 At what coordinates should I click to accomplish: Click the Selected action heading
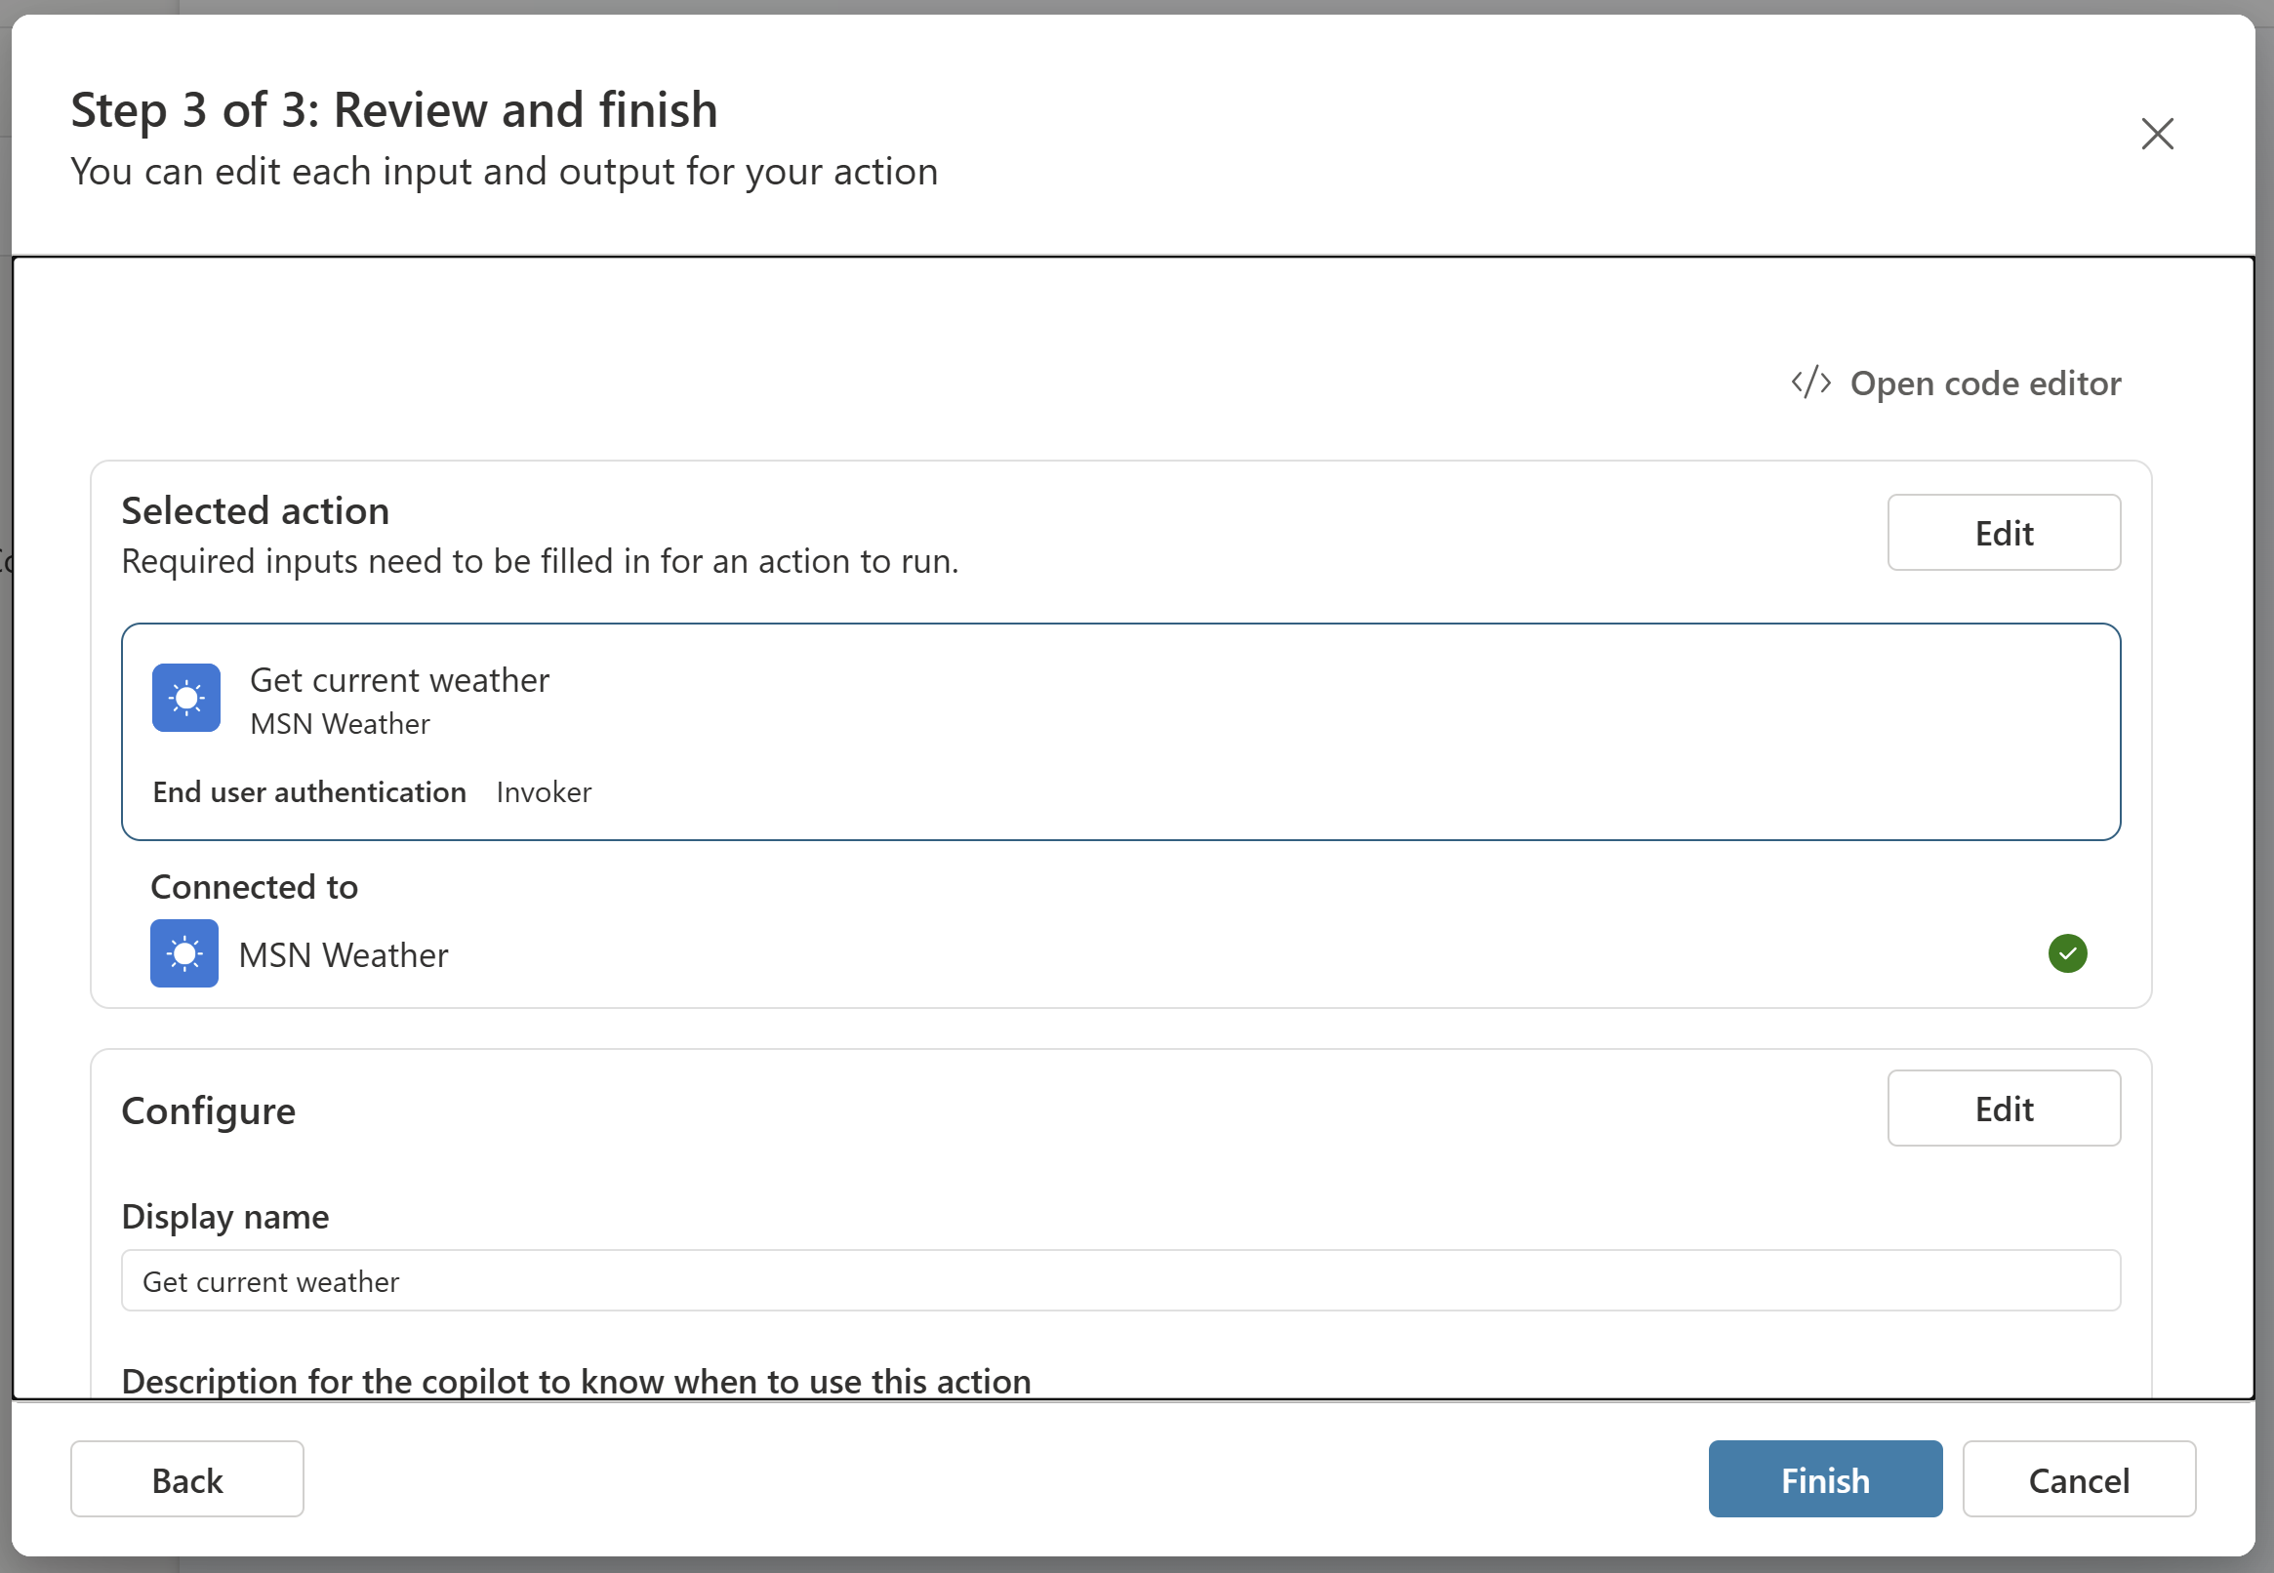256,510
